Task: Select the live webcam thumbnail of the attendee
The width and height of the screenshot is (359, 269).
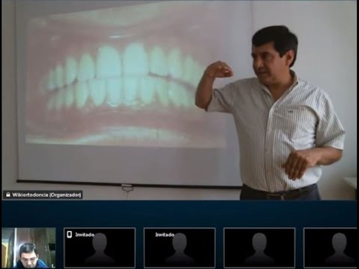Action: [x=28, y=248]
